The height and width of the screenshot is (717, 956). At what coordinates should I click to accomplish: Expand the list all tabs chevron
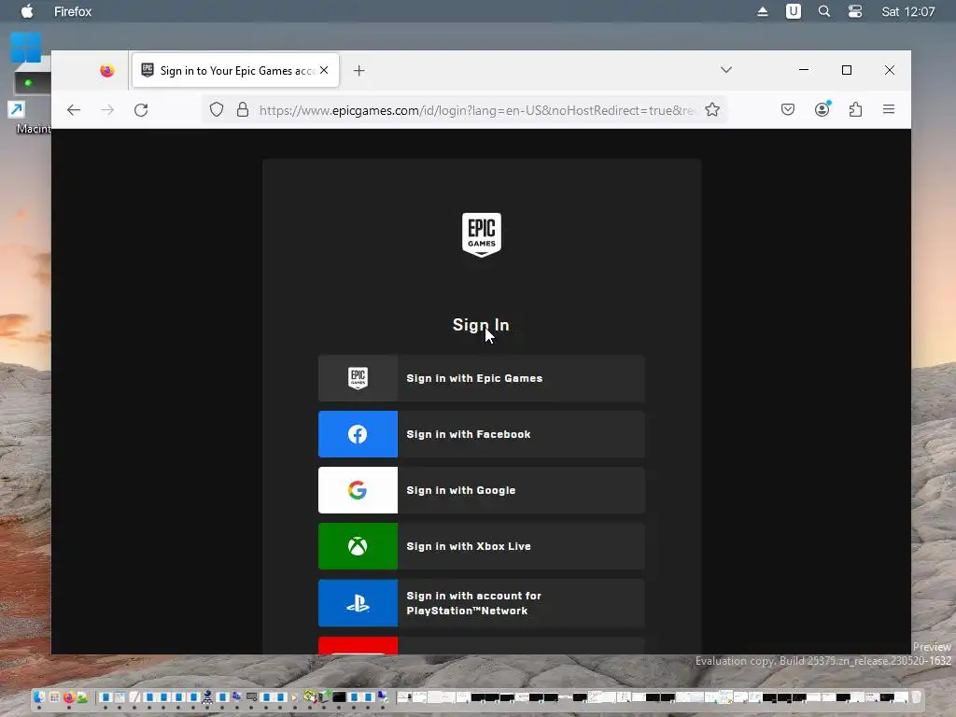(x=726, y=69)
